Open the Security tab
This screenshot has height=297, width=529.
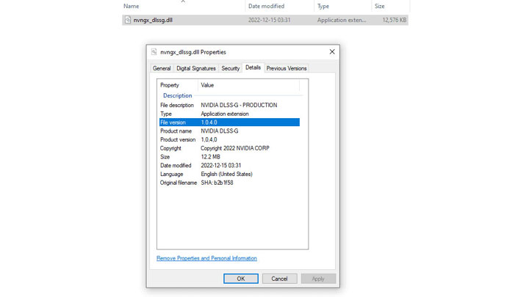[231, 68]
